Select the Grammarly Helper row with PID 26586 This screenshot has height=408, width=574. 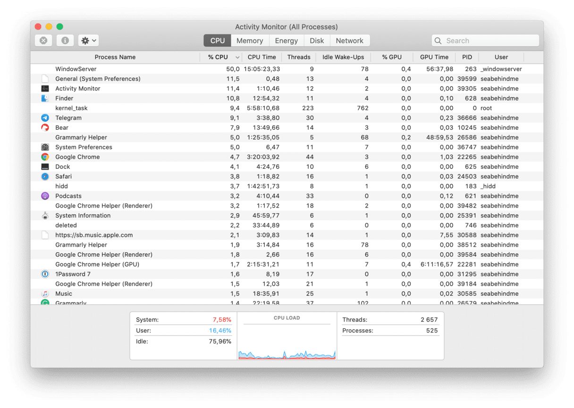[x=287, y=137]
